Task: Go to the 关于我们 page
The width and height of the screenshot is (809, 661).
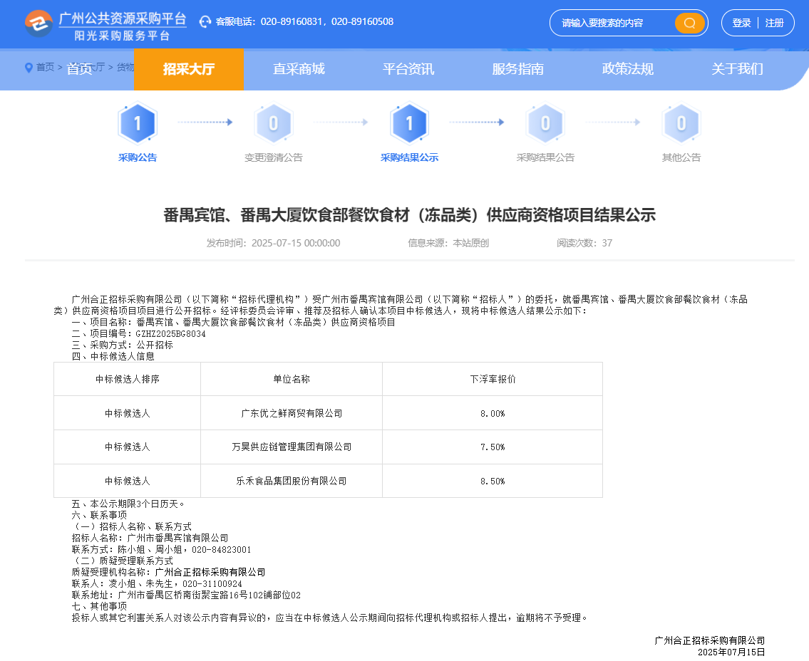Action: pyautogui.click(x=737, y=69)
